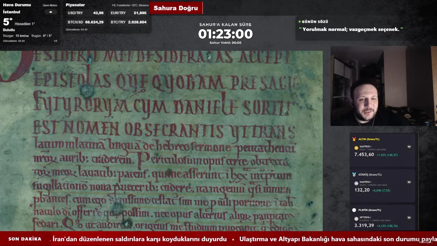437x246 pixels.
Task: Click Piyasalar Güncelleme: 04:44 timestamp
Action: click(x=76, y=30)
